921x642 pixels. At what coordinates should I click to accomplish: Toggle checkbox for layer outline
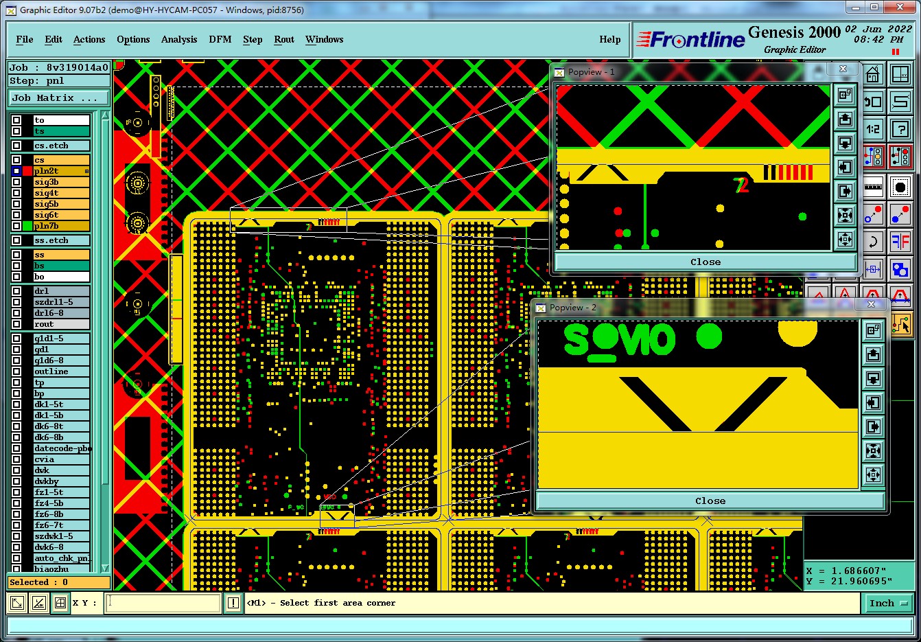(16, 371)
